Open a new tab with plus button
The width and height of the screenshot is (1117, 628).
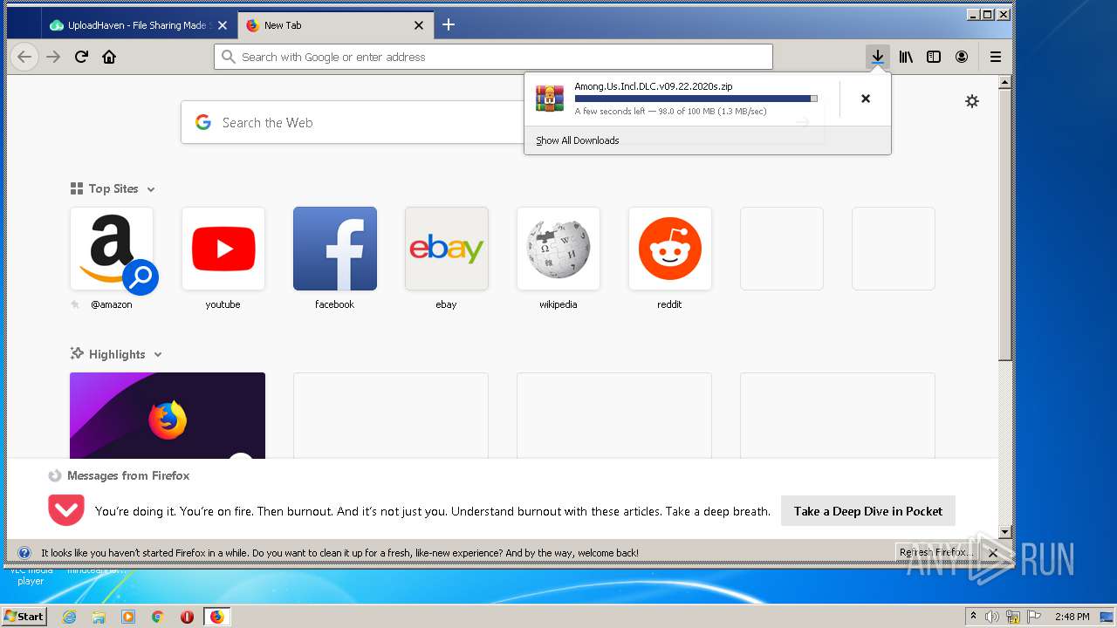(x=449, y=24)
